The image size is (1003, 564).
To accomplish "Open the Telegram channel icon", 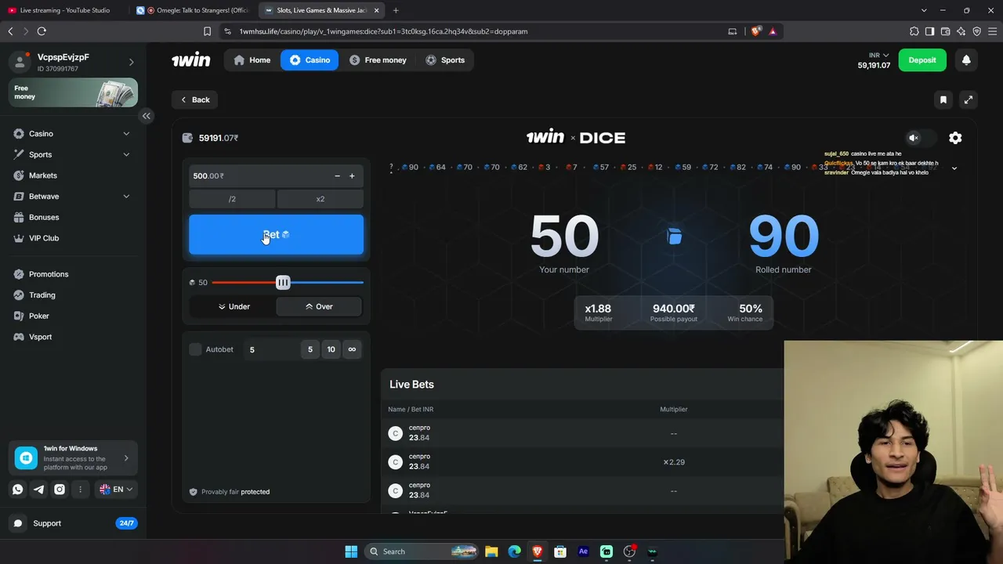I will 38,490.
